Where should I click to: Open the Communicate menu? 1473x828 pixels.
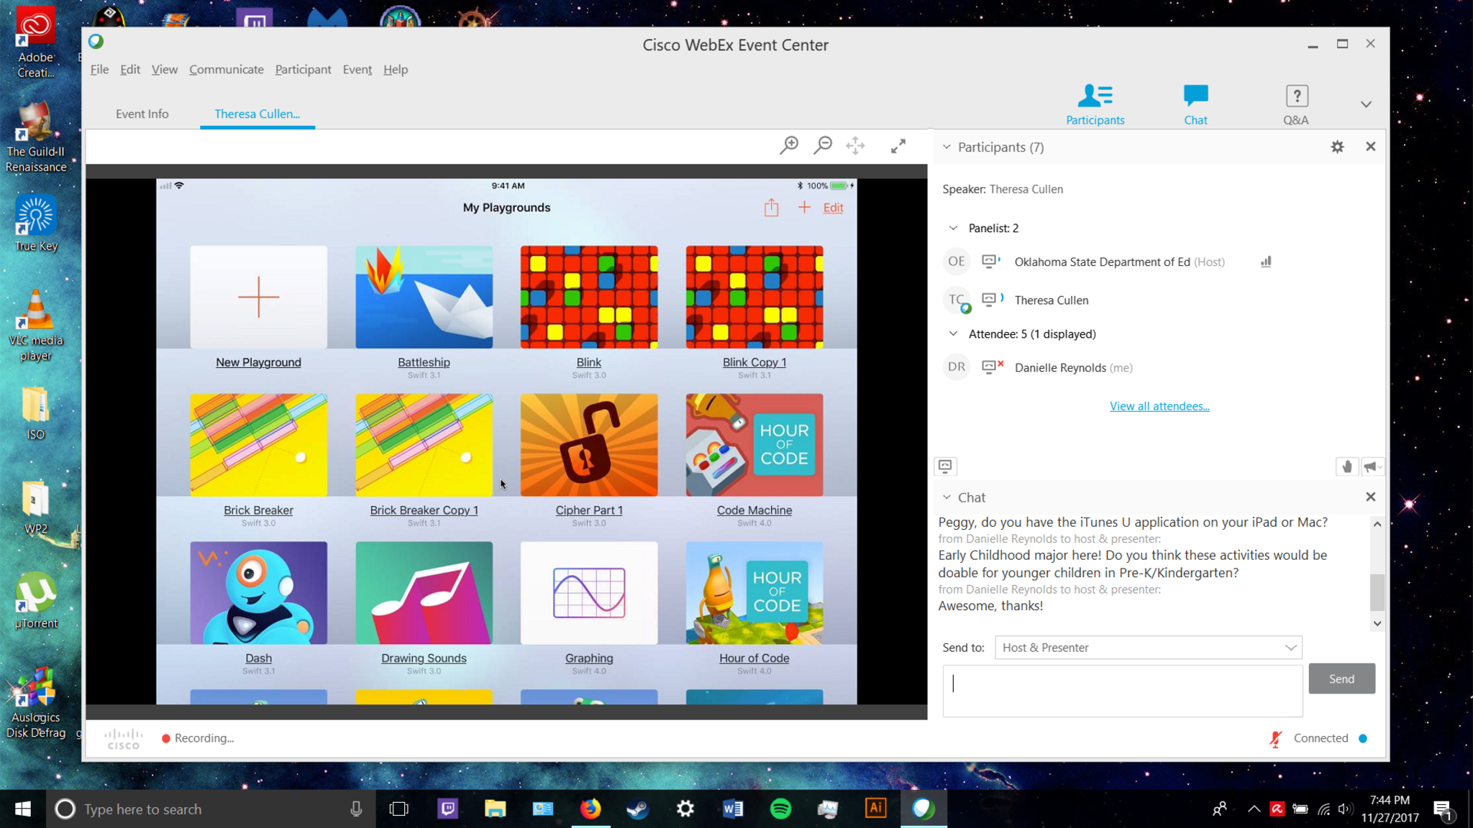pos(226,70)
